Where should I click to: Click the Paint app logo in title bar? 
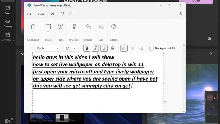tap(29, 6)
